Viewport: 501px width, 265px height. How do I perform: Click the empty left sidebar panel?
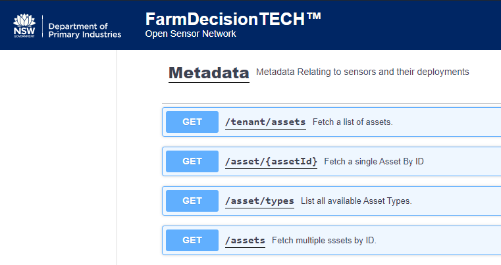point(58,157)
